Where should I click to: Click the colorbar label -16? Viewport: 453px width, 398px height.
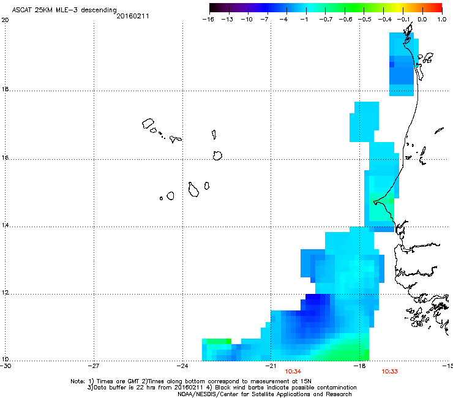pyautogui.click(x=208, y=20)
